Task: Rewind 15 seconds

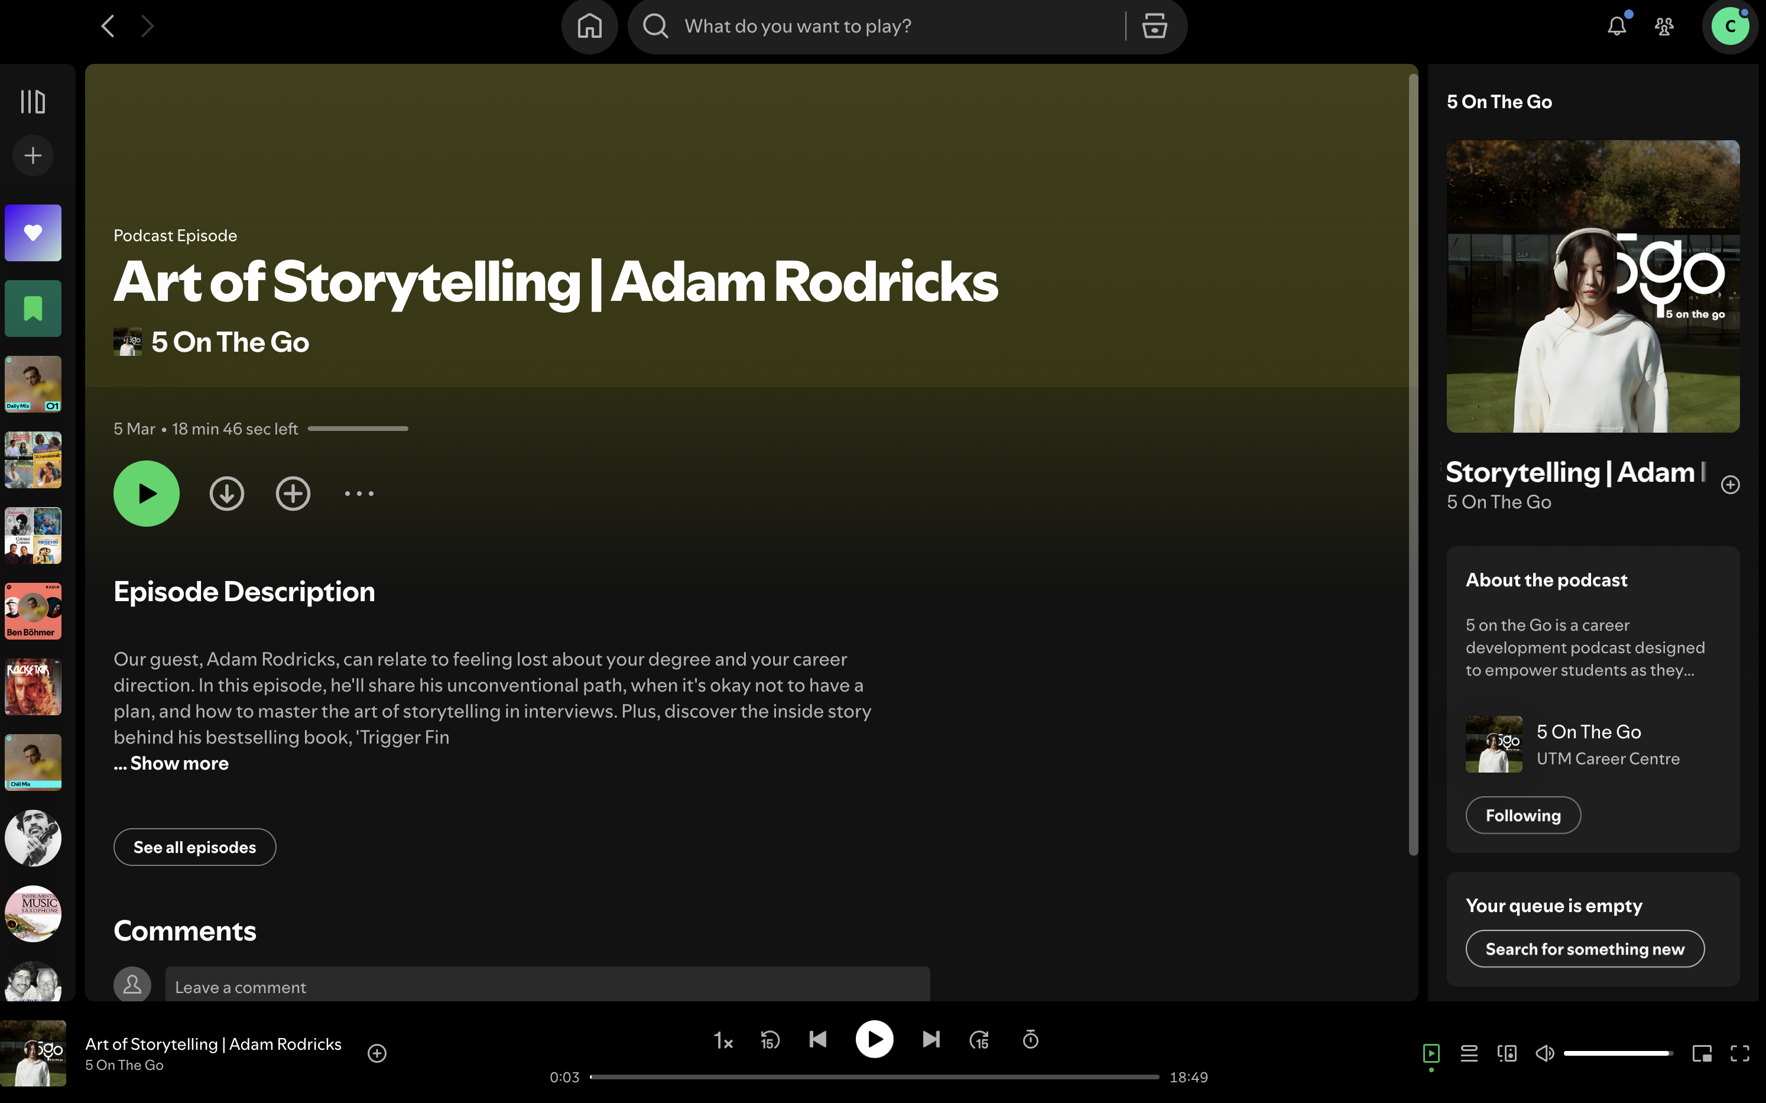Action: point(770,1040)
